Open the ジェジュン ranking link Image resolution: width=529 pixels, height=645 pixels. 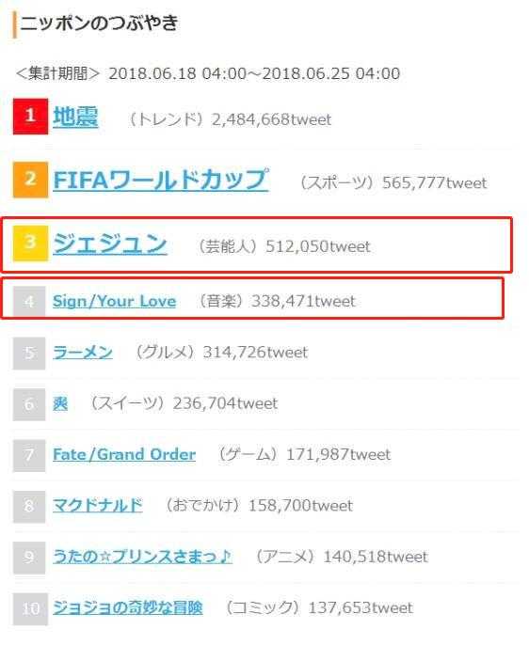[x=110, y=244]
